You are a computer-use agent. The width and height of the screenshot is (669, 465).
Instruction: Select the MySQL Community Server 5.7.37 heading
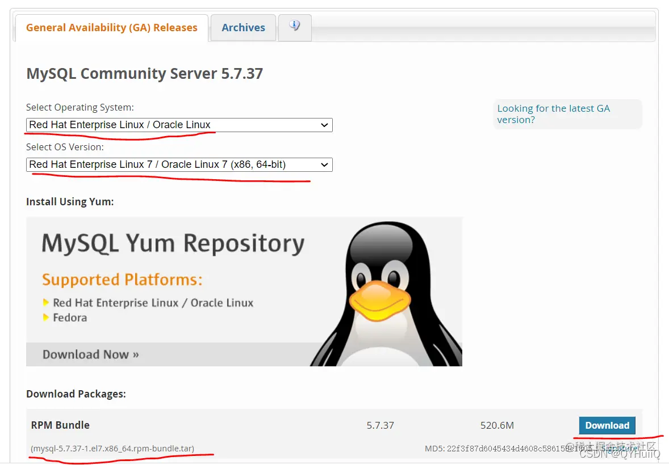pyautogui.click(x=145, y=74)
